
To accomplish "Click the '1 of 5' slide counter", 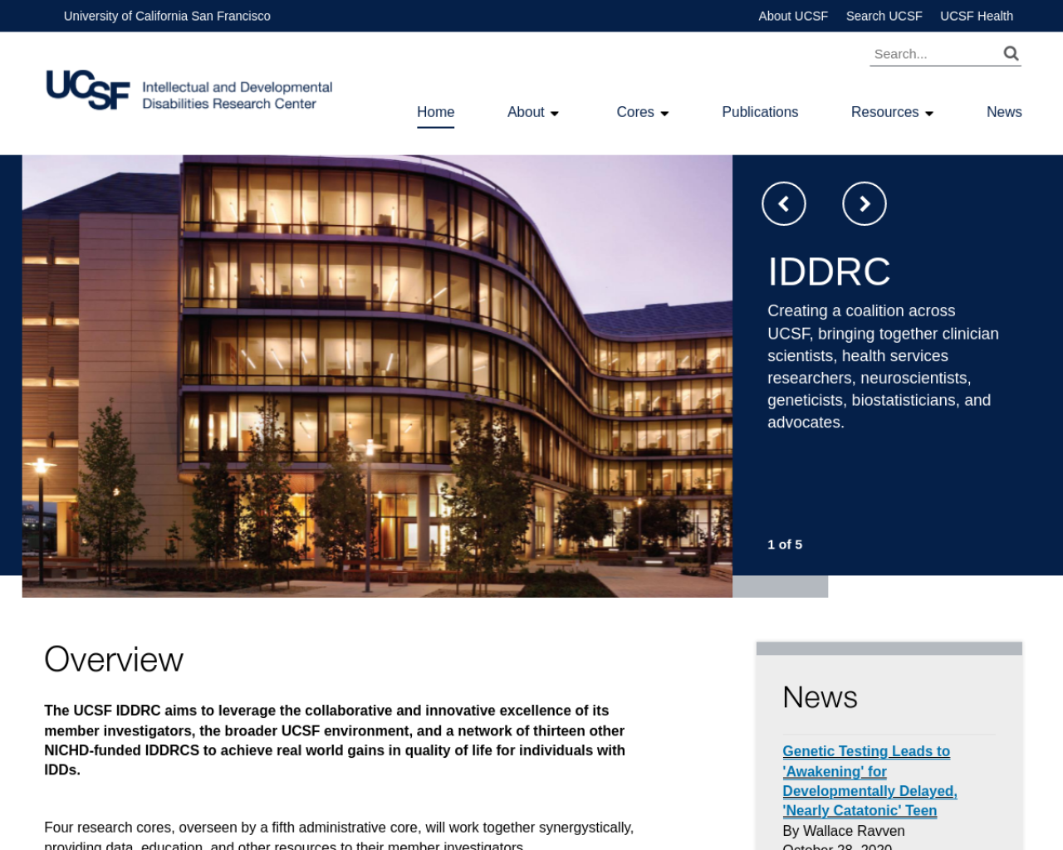I will [x=785, y=545].
